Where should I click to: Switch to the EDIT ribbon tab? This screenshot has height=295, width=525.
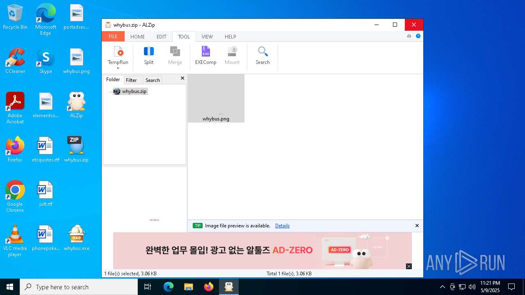coord(162,36)
